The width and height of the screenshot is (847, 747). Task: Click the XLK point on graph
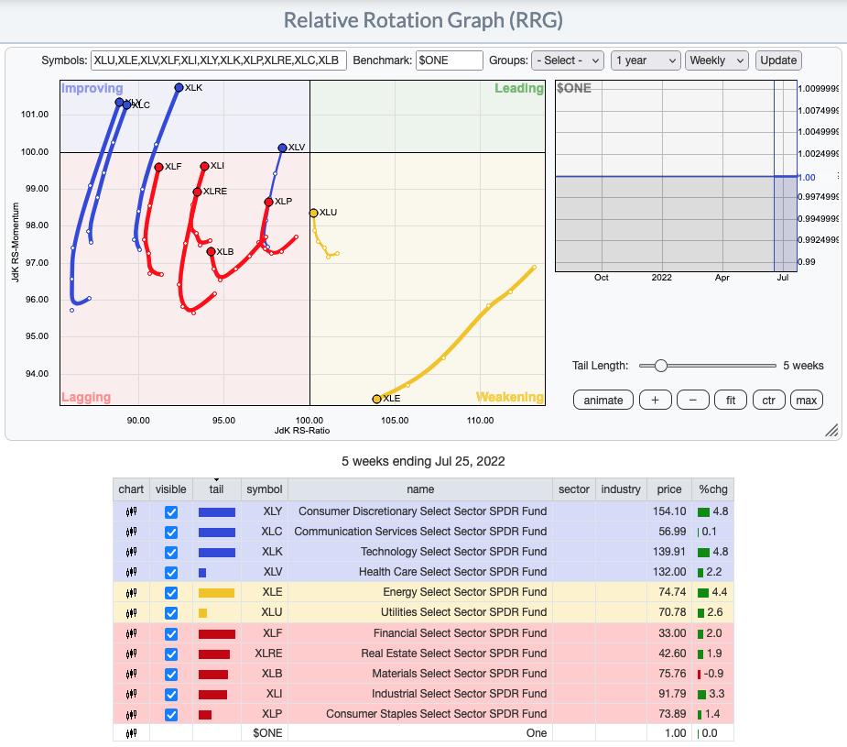[179, 87]
